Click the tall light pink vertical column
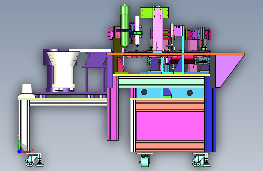The image size is (263, 171). click(158, 30)
